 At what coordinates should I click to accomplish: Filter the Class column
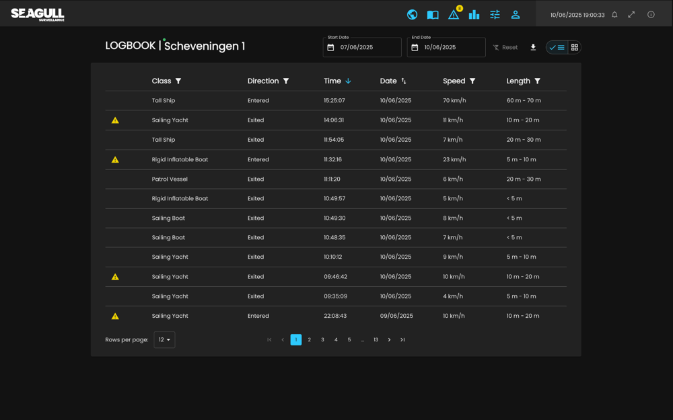coord(178,81)
